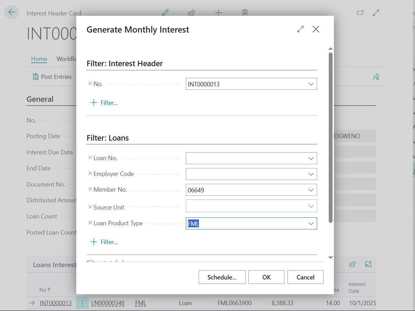Screen dimensions: 415x311
Task: Open record in new window via pop-out icon
Action: [360, 12]
